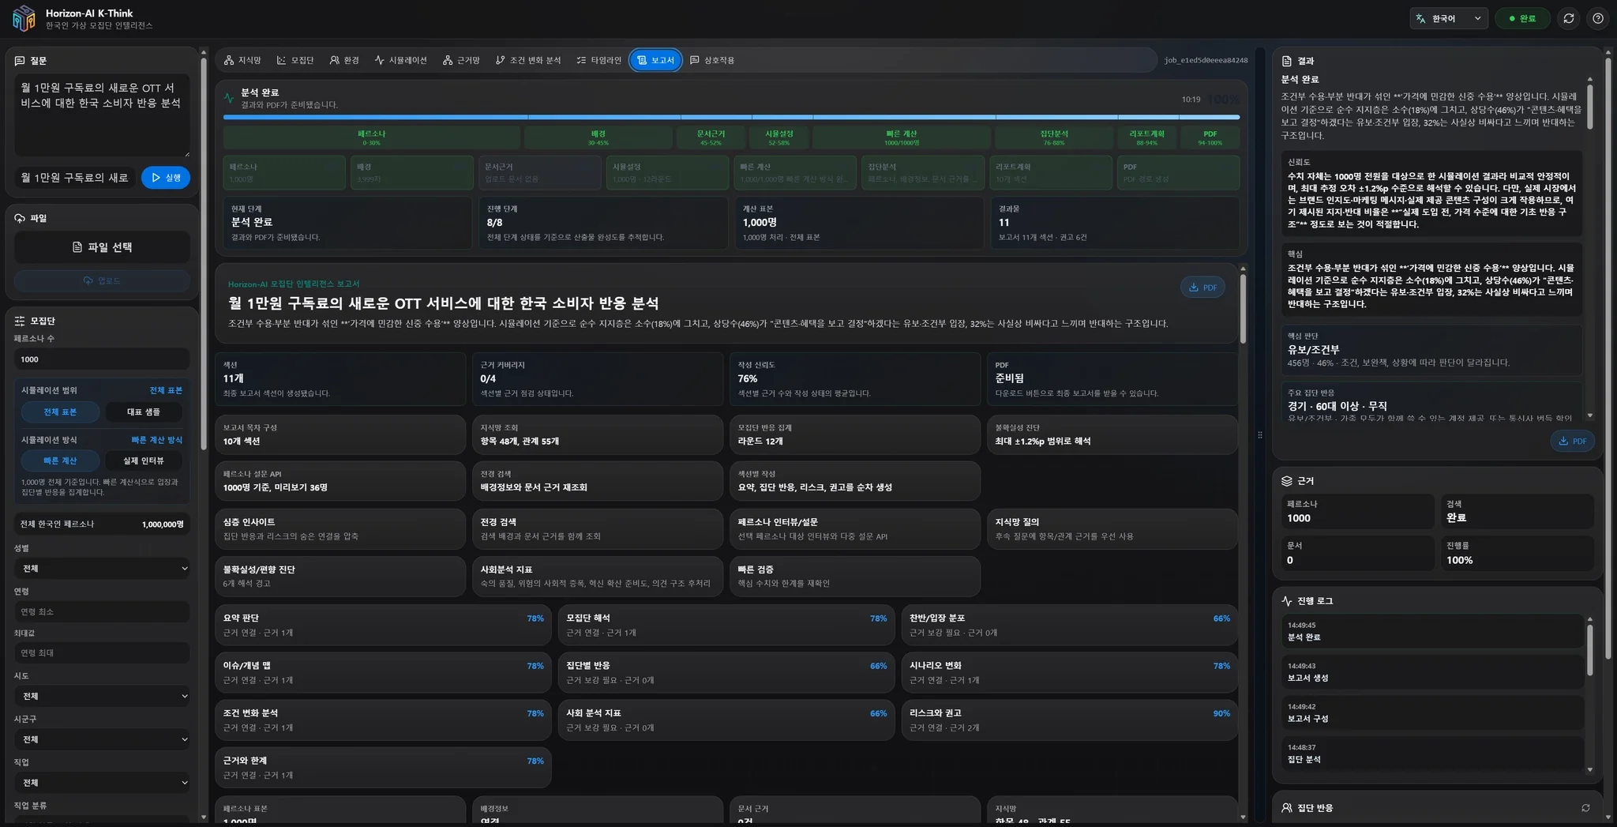The image size is (1617, 827).
Task: Click the translate icon beside 한국어
Action: (1421, 18)
